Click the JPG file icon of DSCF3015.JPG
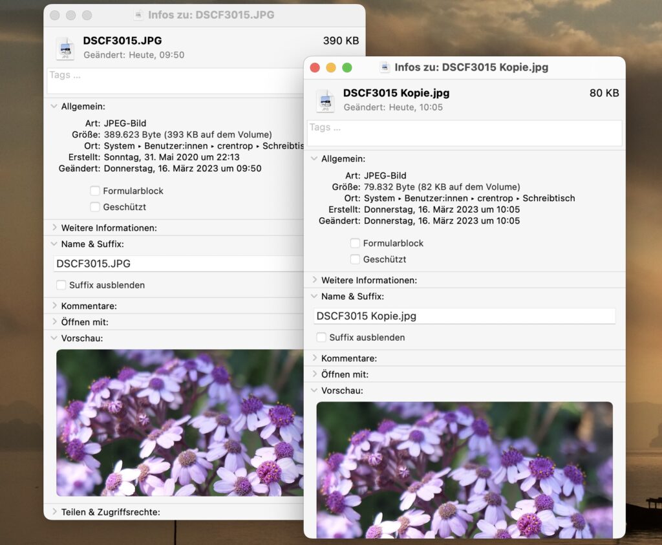This screenshot has height=545, width=662. 65,48
